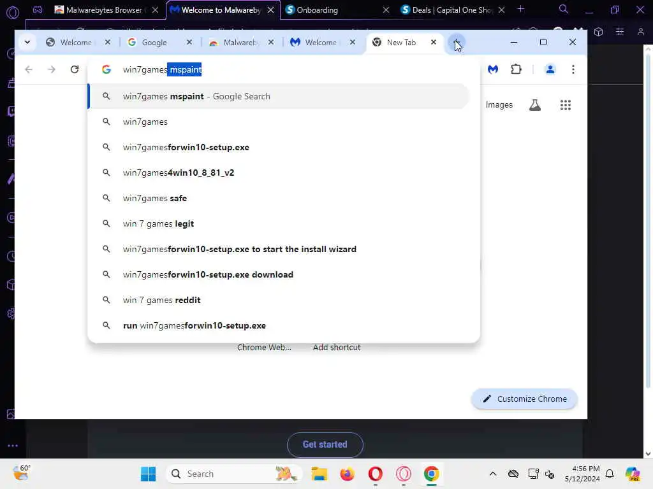
Task: Open the Copilot preview taskbar icon
Action: (632, 474)
